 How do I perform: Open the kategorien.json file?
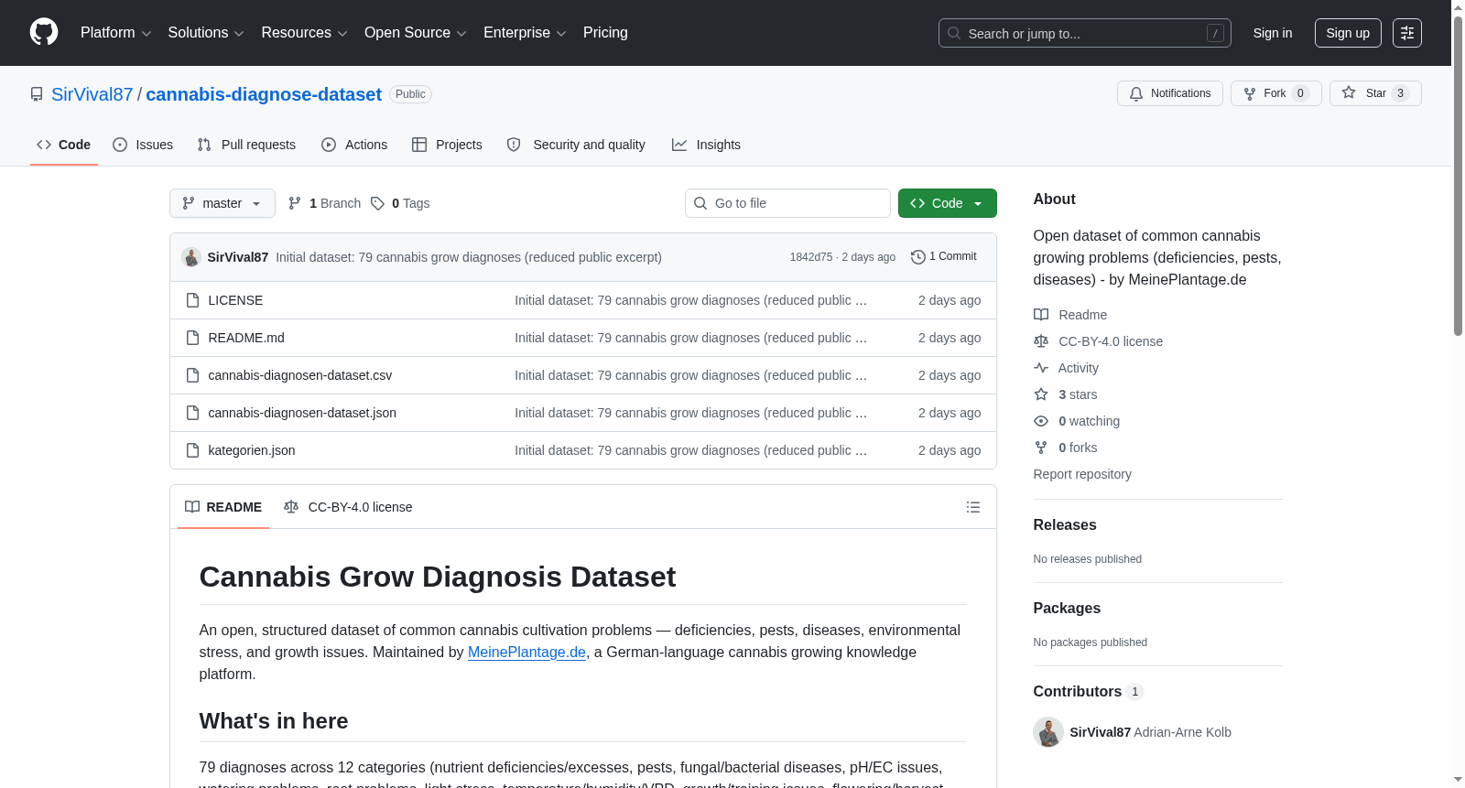pyautogui.click(x=252, y=450)
